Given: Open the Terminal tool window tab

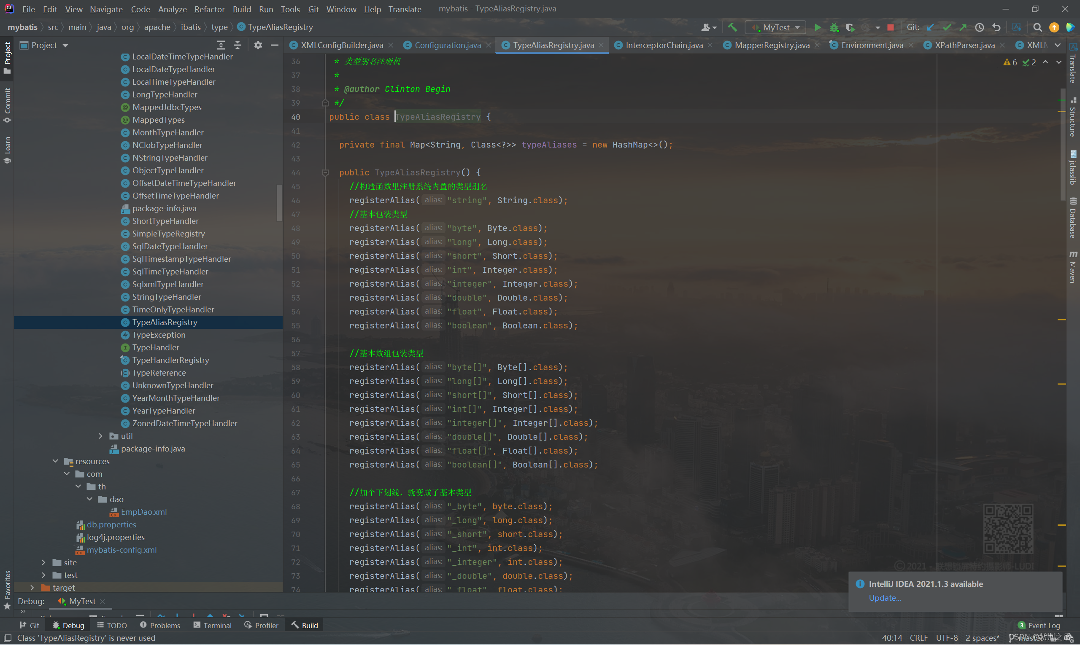Looking at the screenshot, I should click(212, 626).
